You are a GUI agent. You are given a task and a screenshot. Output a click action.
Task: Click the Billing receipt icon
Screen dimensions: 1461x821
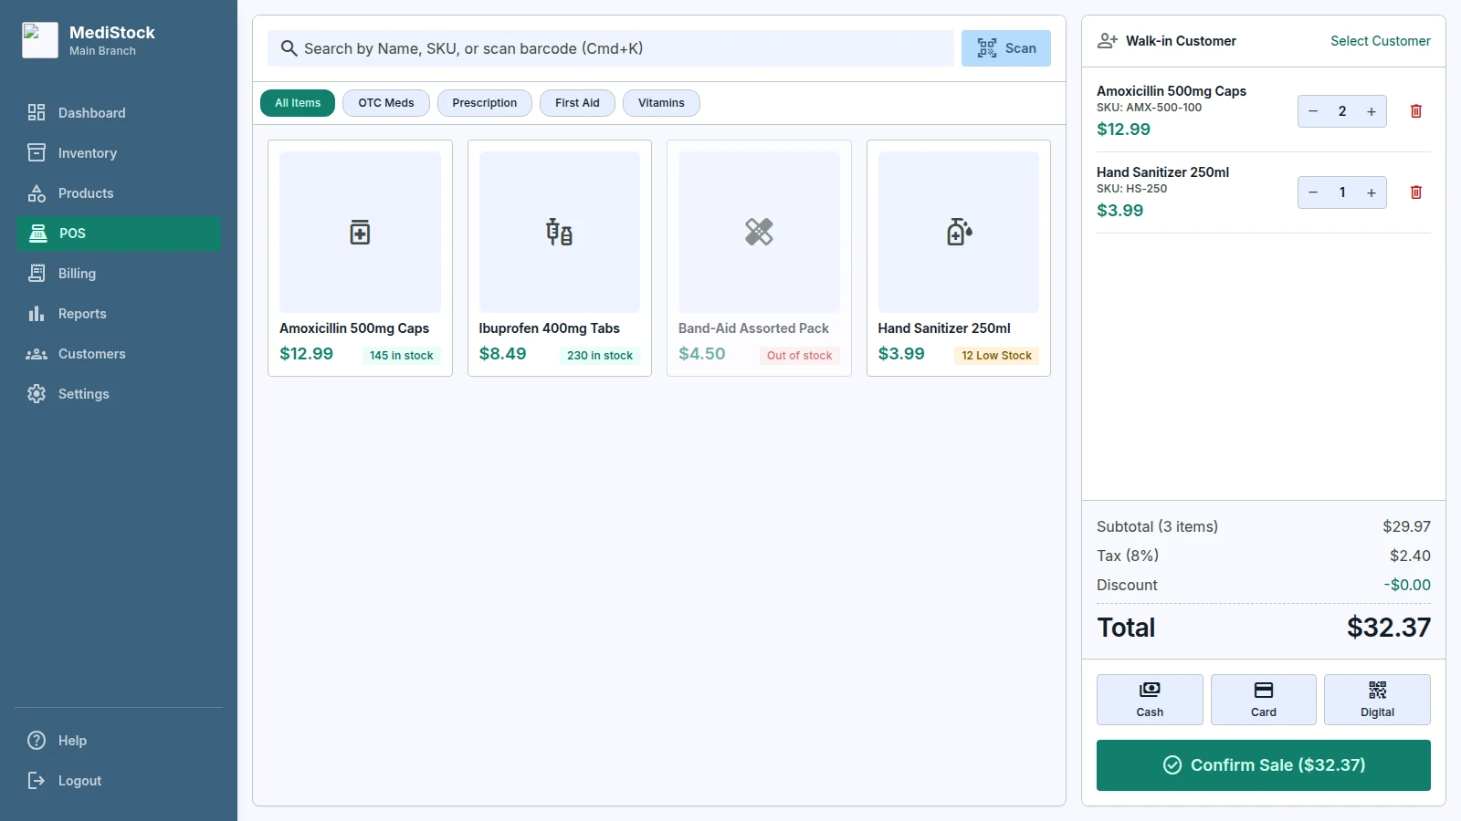point(37,273)
